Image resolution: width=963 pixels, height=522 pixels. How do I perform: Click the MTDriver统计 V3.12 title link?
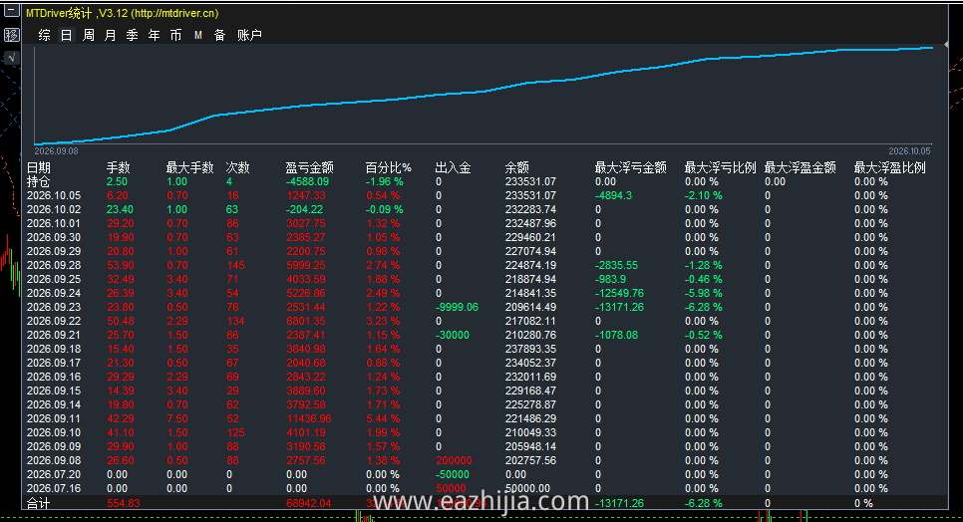click(123, 13)
